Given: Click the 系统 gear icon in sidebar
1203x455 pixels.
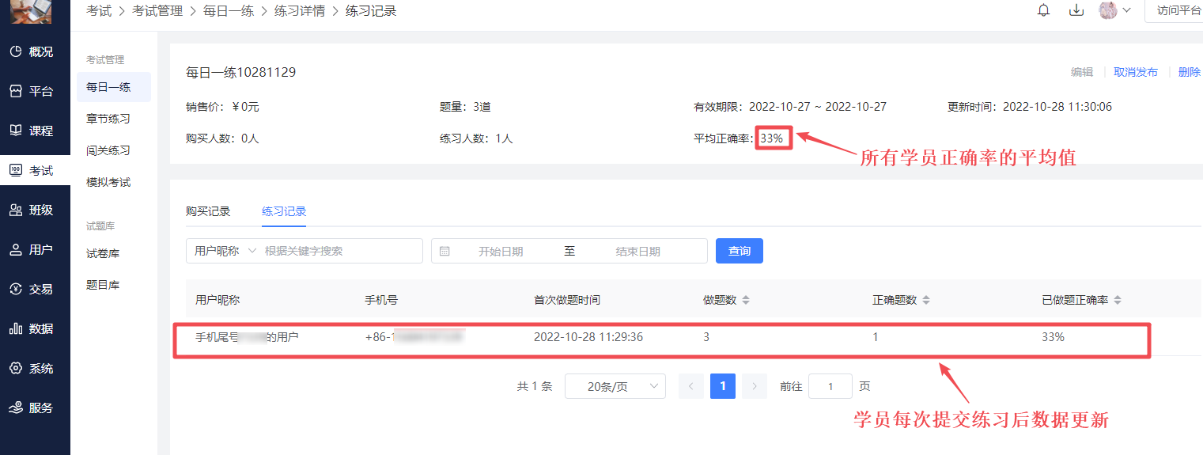Looking at the screenshot, I should (15, 368).
